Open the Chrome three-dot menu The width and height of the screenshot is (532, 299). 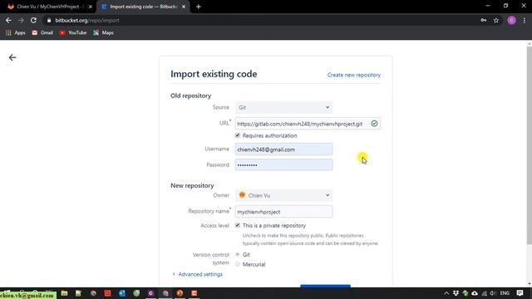click(x=525, y=20)
